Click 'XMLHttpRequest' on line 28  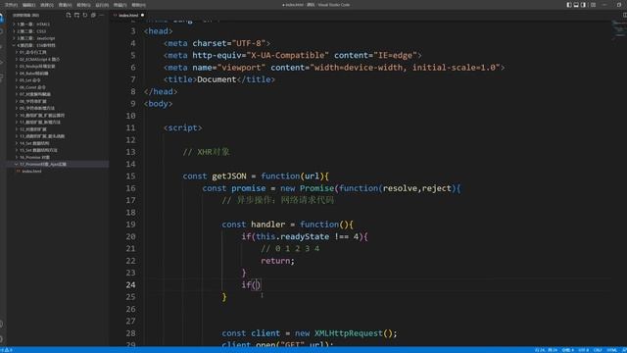pos(349,333)
